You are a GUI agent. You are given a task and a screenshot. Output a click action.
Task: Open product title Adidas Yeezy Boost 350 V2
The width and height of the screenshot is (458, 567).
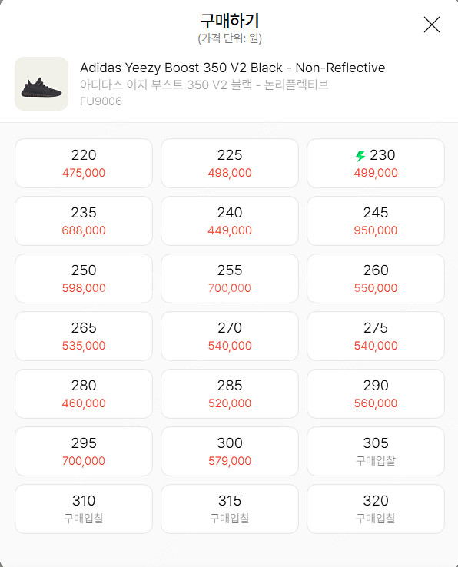tap(233, 68)
